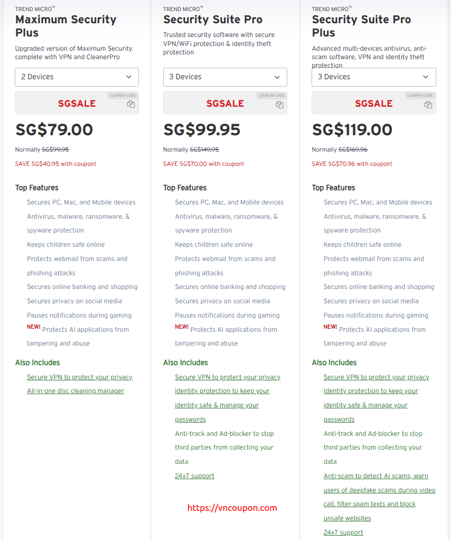Copy the SGSALE coupon for Maximum Security Plus
451x541 pixels.
click(x=130, y=104)
